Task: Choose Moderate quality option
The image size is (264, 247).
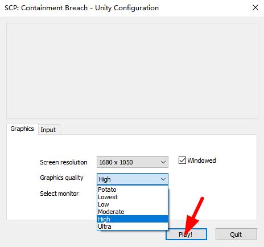Action: [133, 212]
